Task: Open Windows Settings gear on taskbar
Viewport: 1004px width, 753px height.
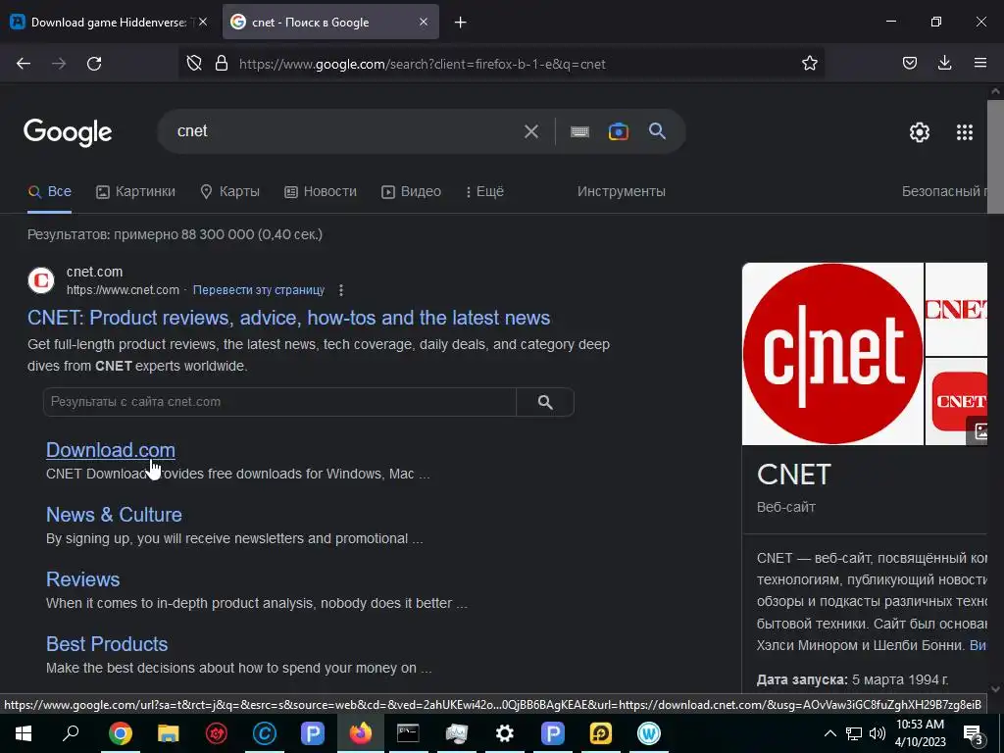Action: pyautogui.click(x=505, y=733)
